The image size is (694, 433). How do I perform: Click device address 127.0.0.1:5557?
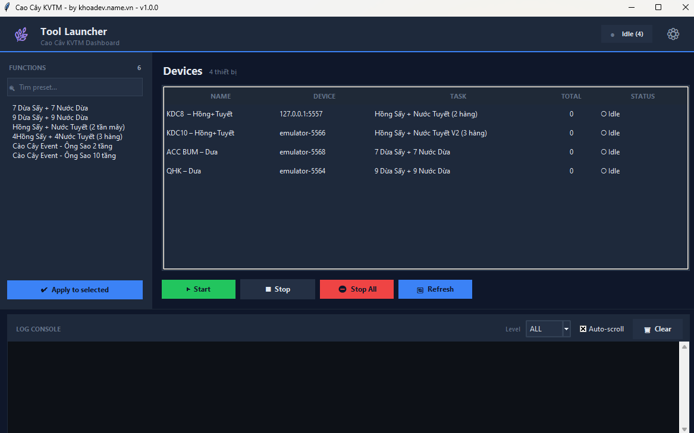pos(301,113)
